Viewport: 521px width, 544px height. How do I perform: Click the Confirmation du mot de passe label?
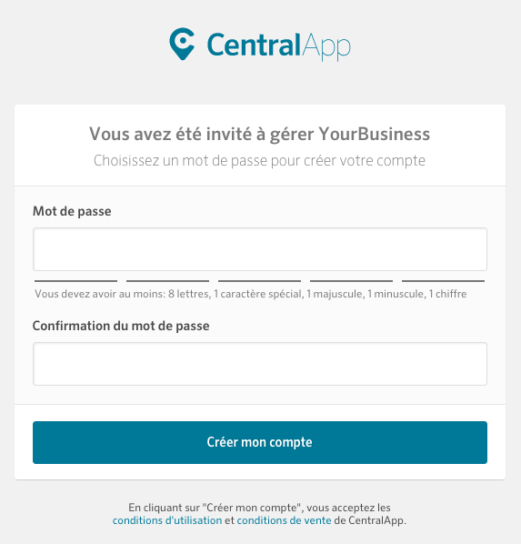tap(121, 326)
